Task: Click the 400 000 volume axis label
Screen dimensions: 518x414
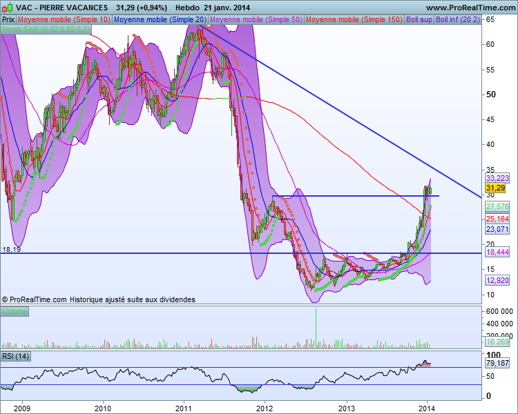Action: (499, 324)
